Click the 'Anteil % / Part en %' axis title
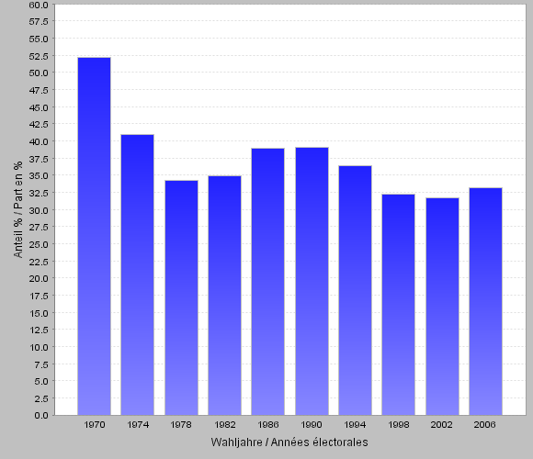The width and height of the screenshot is (533, 459). [18, 209]
